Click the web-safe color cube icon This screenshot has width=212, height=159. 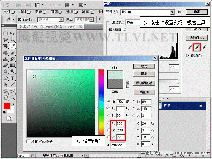tap(128, 82)
